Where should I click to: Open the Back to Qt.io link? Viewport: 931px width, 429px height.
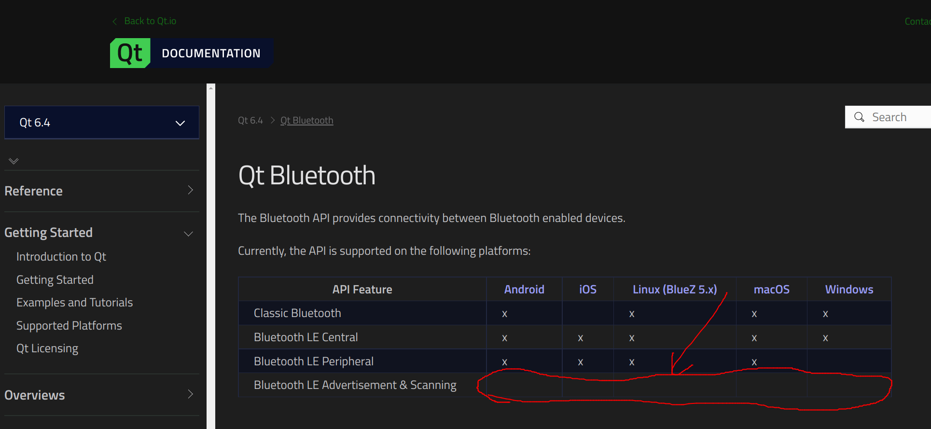tap(150, 21)
